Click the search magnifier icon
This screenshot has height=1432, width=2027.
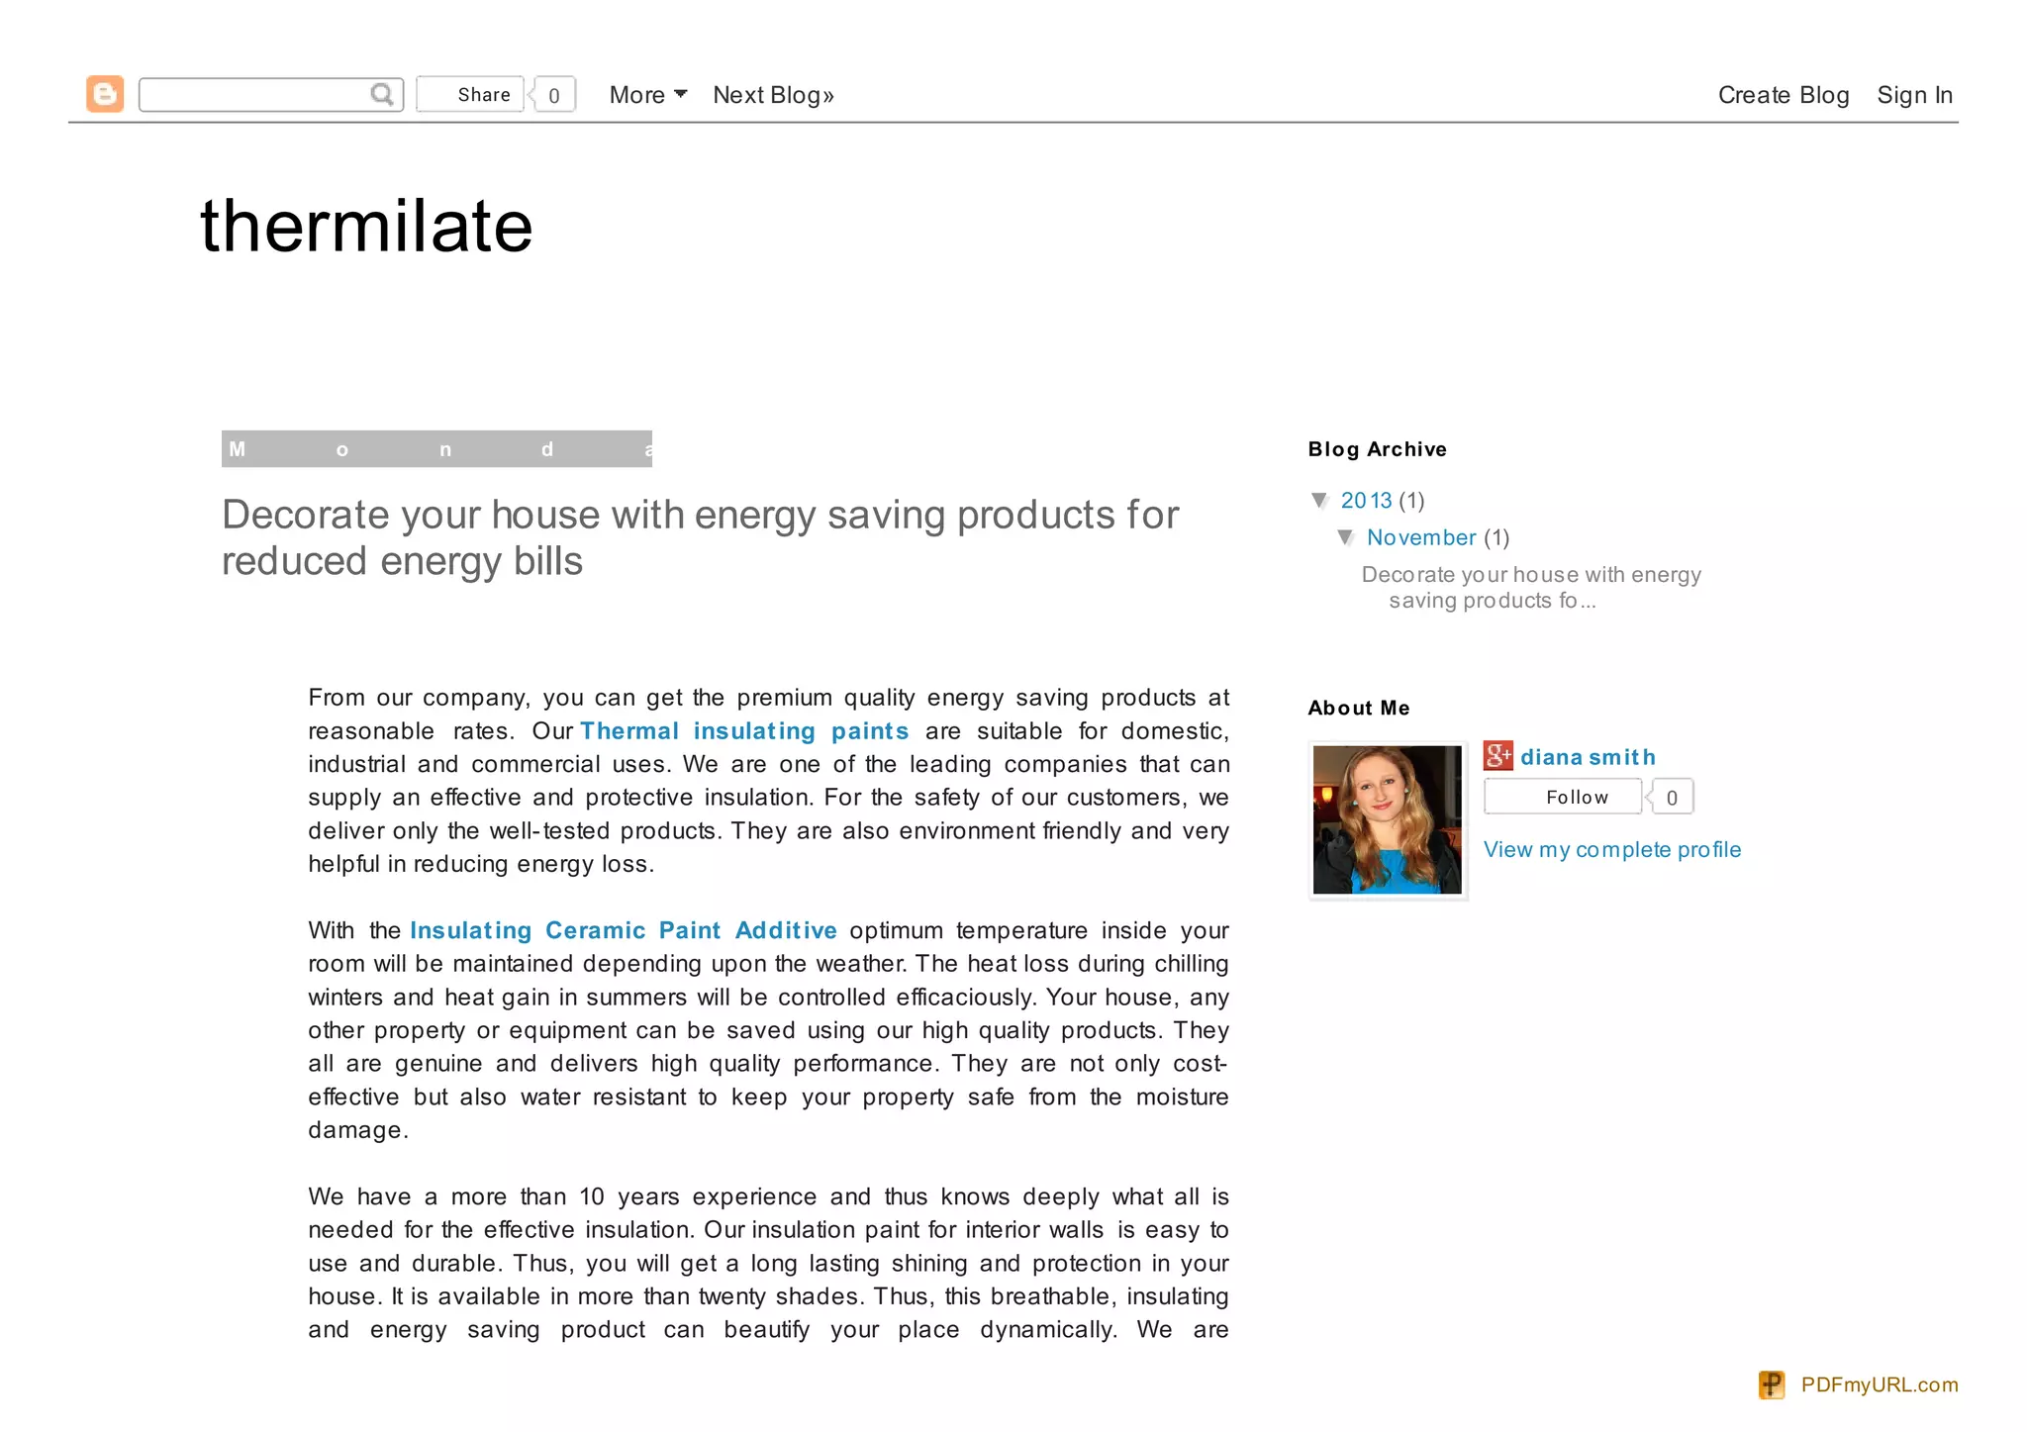click(x=382, y=94)
